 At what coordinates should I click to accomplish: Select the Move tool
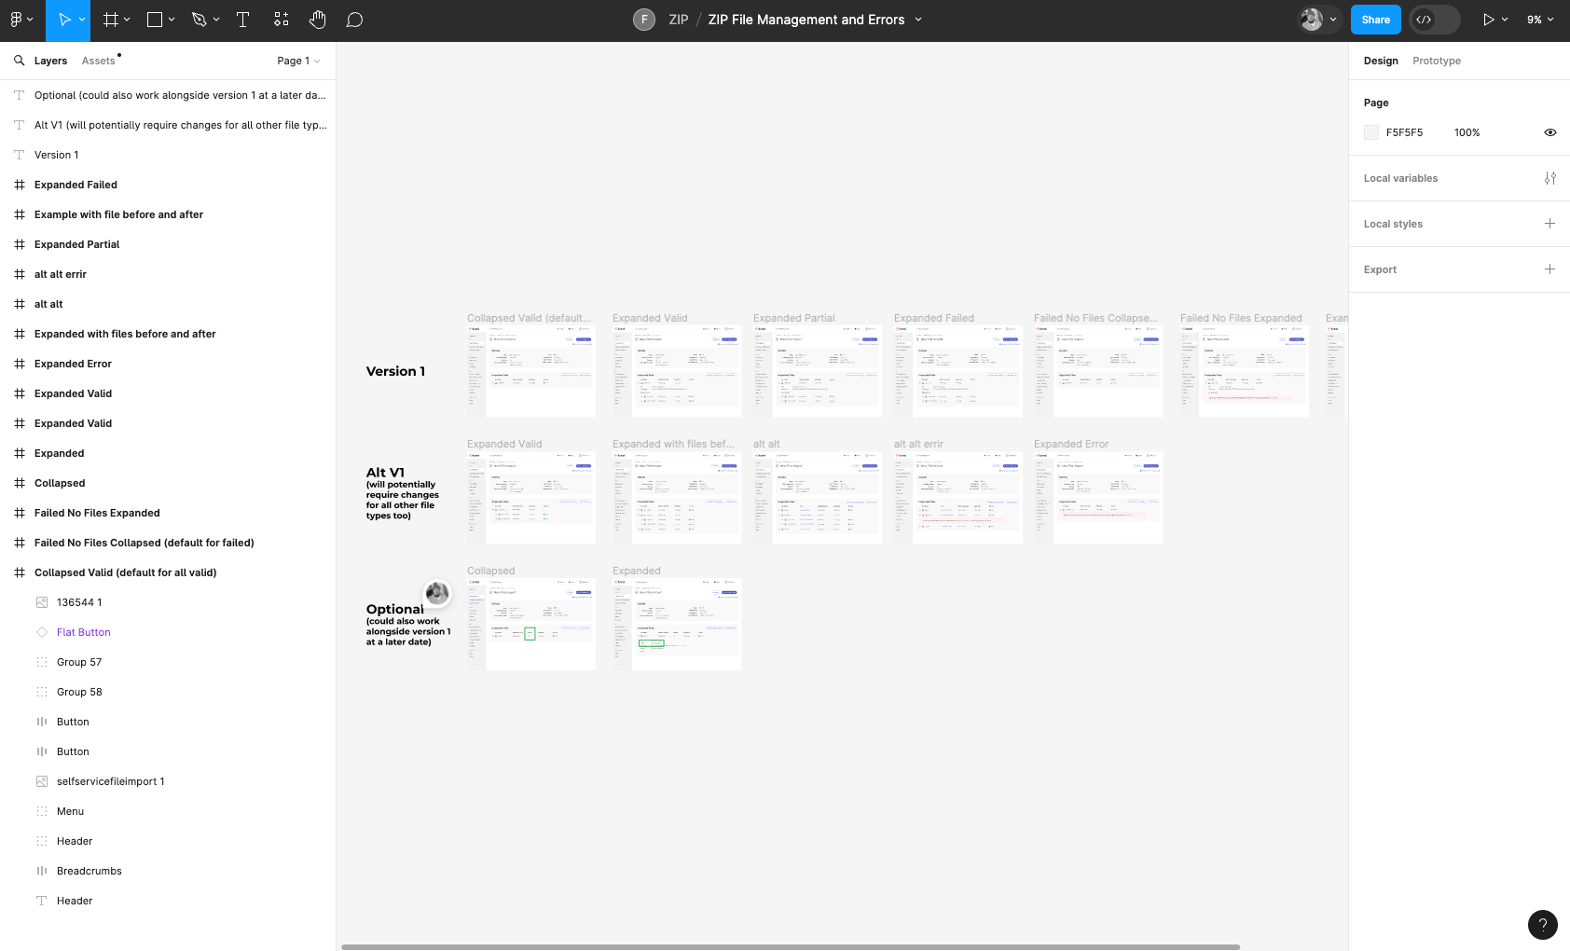pyautogui.click(x=63, y=20)
